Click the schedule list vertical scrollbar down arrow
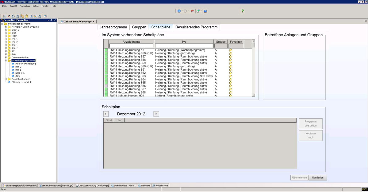This screenshot has height=192, width=368. [x=254, y=95]
